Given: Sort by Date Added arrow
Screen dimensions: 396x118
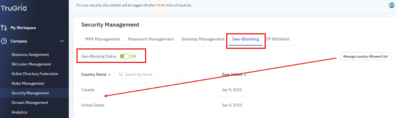Looking at the screenshot, I should (245, 74).
